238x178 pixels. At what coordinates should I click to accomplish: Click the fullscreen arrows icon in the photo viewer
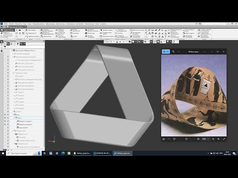tap(224, 139)
